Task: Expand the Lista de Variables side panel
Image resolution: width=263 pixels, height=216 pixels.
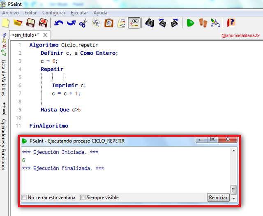Action: point(4,78)
